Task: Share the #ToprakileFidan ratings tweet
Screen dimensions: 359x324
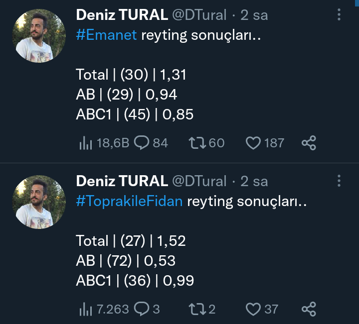Action: 309,309
